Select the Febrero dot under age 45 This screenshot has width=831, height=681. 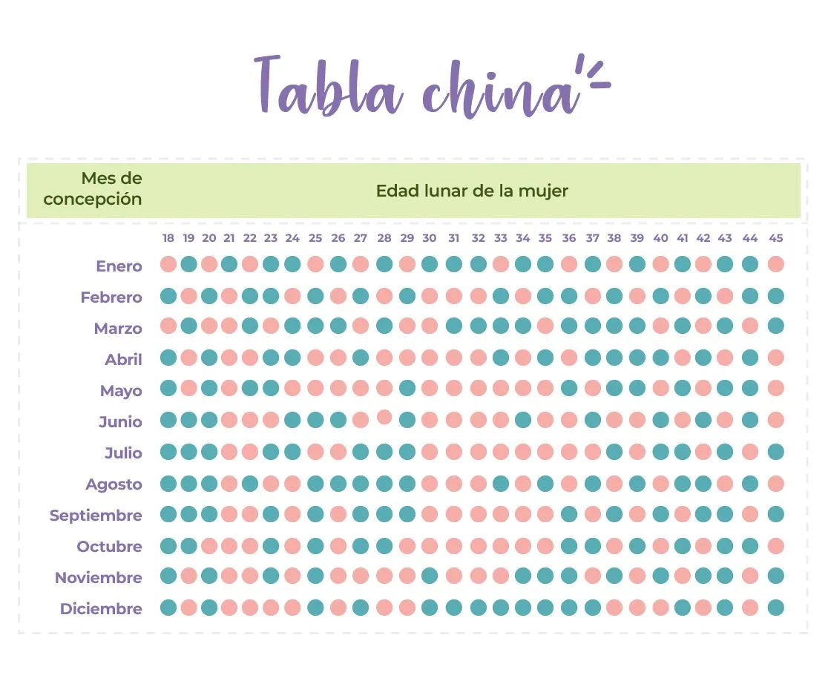point(775,296)
